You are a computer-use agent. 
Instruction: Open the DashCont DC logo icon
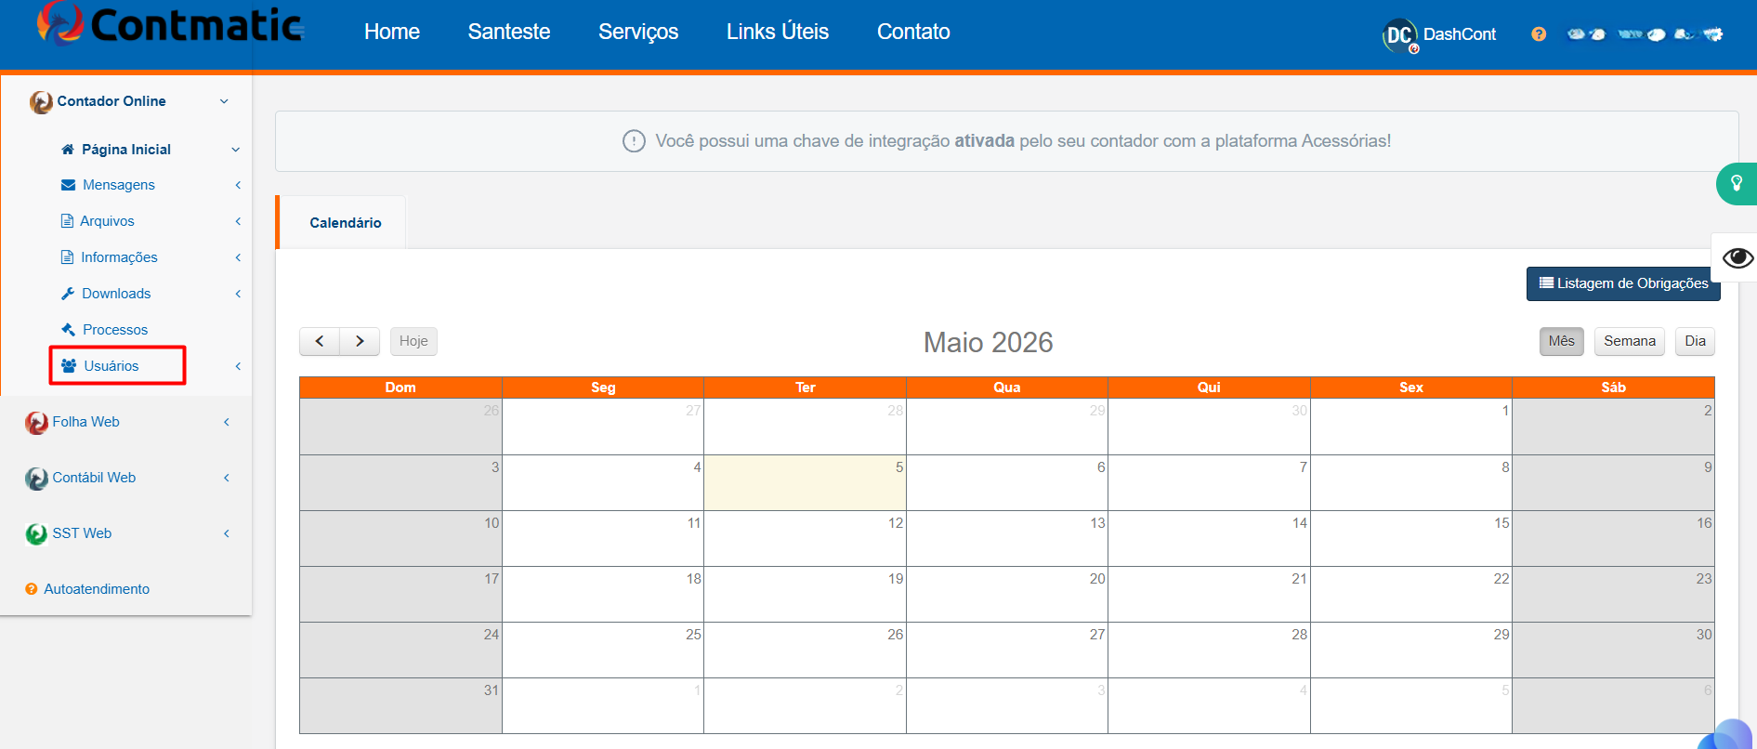(x=1400, y=35)
